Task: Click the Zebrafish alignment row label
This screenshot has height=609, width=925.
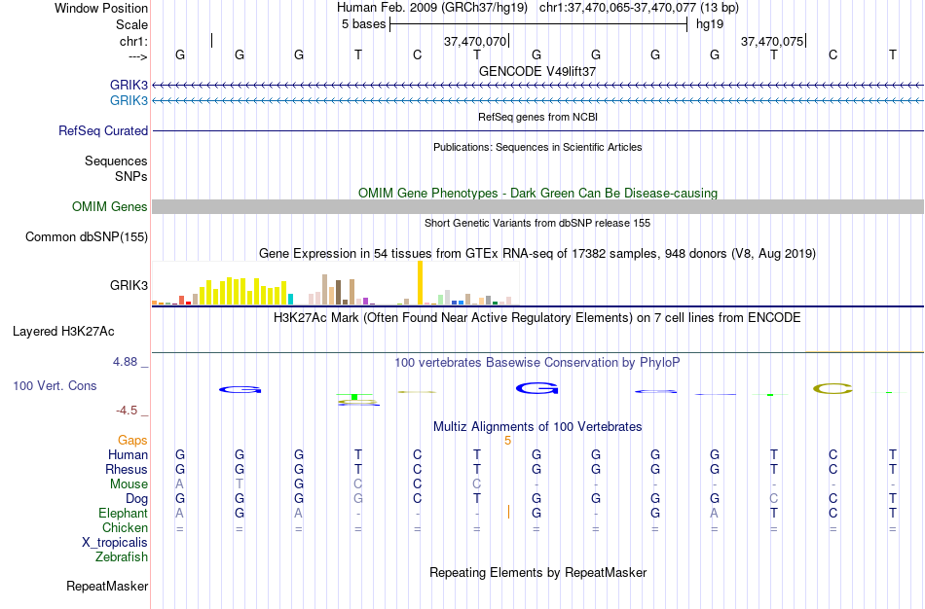Action: (122, 556)
